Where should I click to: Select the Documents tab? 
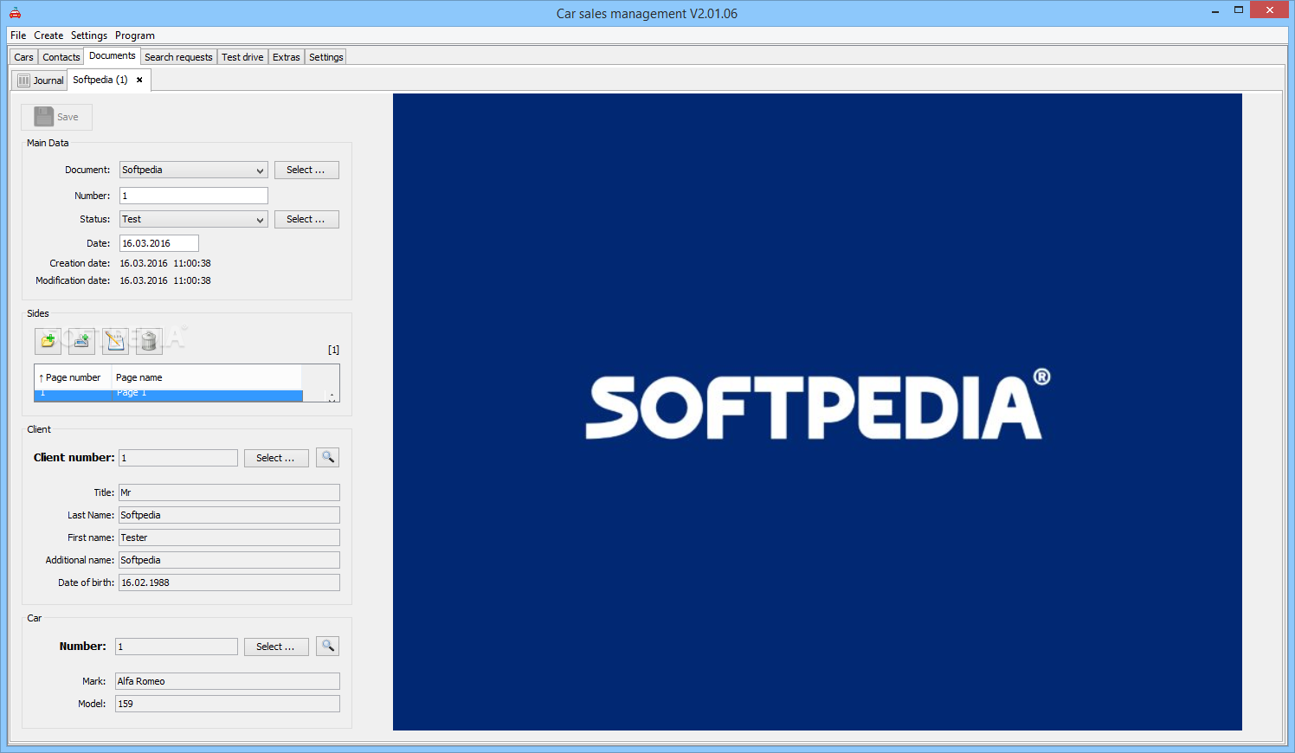[x=113, y=55]
